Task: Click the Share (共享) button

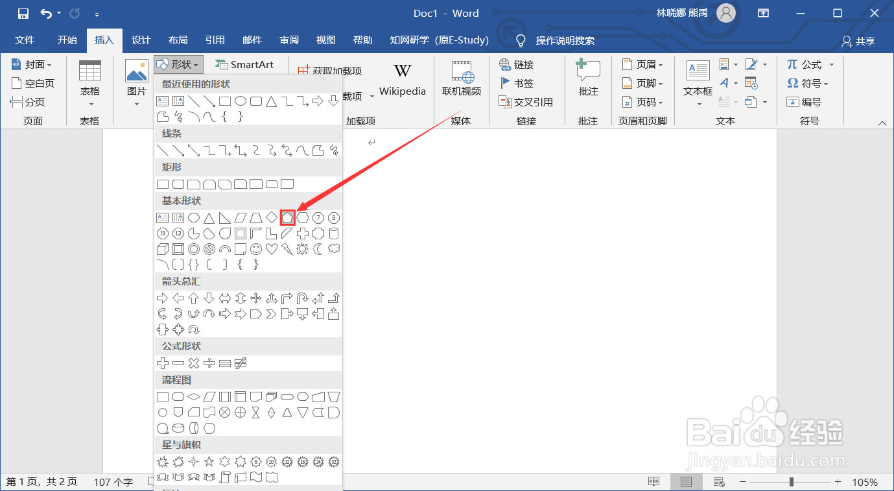Action: [858, 41]
